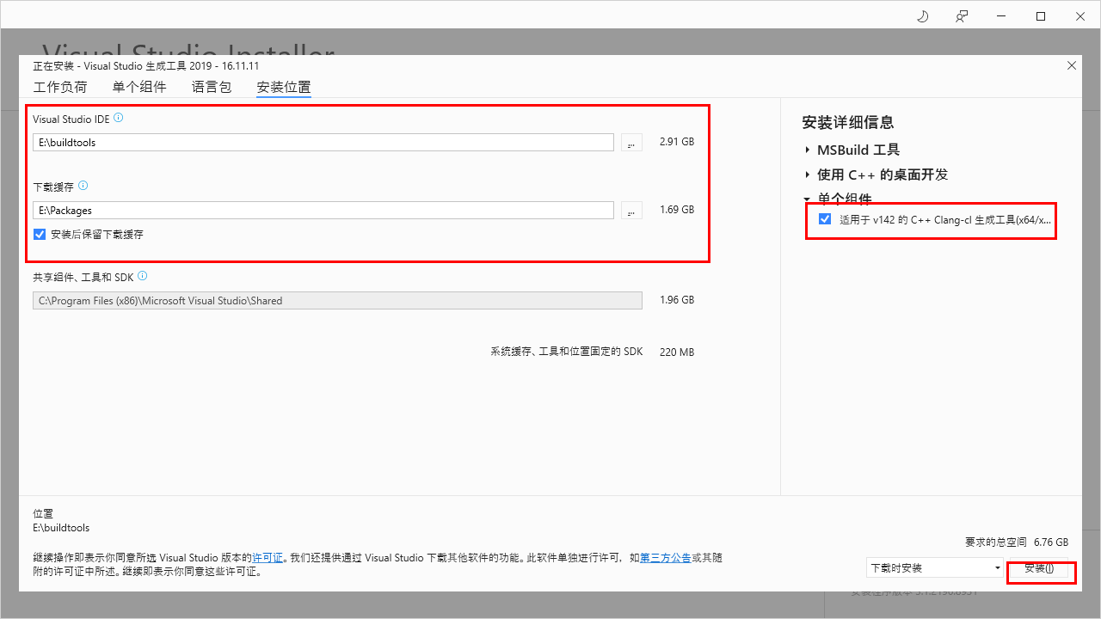Open the feedback icon in title bar
The width and height of the screenshot is (1101, 619).
[963, 16]
